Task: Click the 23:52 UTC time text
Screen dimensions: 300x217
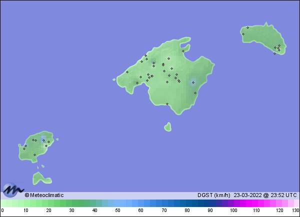Action: 283,195
